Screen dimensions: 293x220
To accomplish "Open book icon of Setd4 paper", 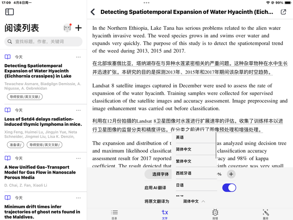I will pyautogui.click(x=8, y=110).
